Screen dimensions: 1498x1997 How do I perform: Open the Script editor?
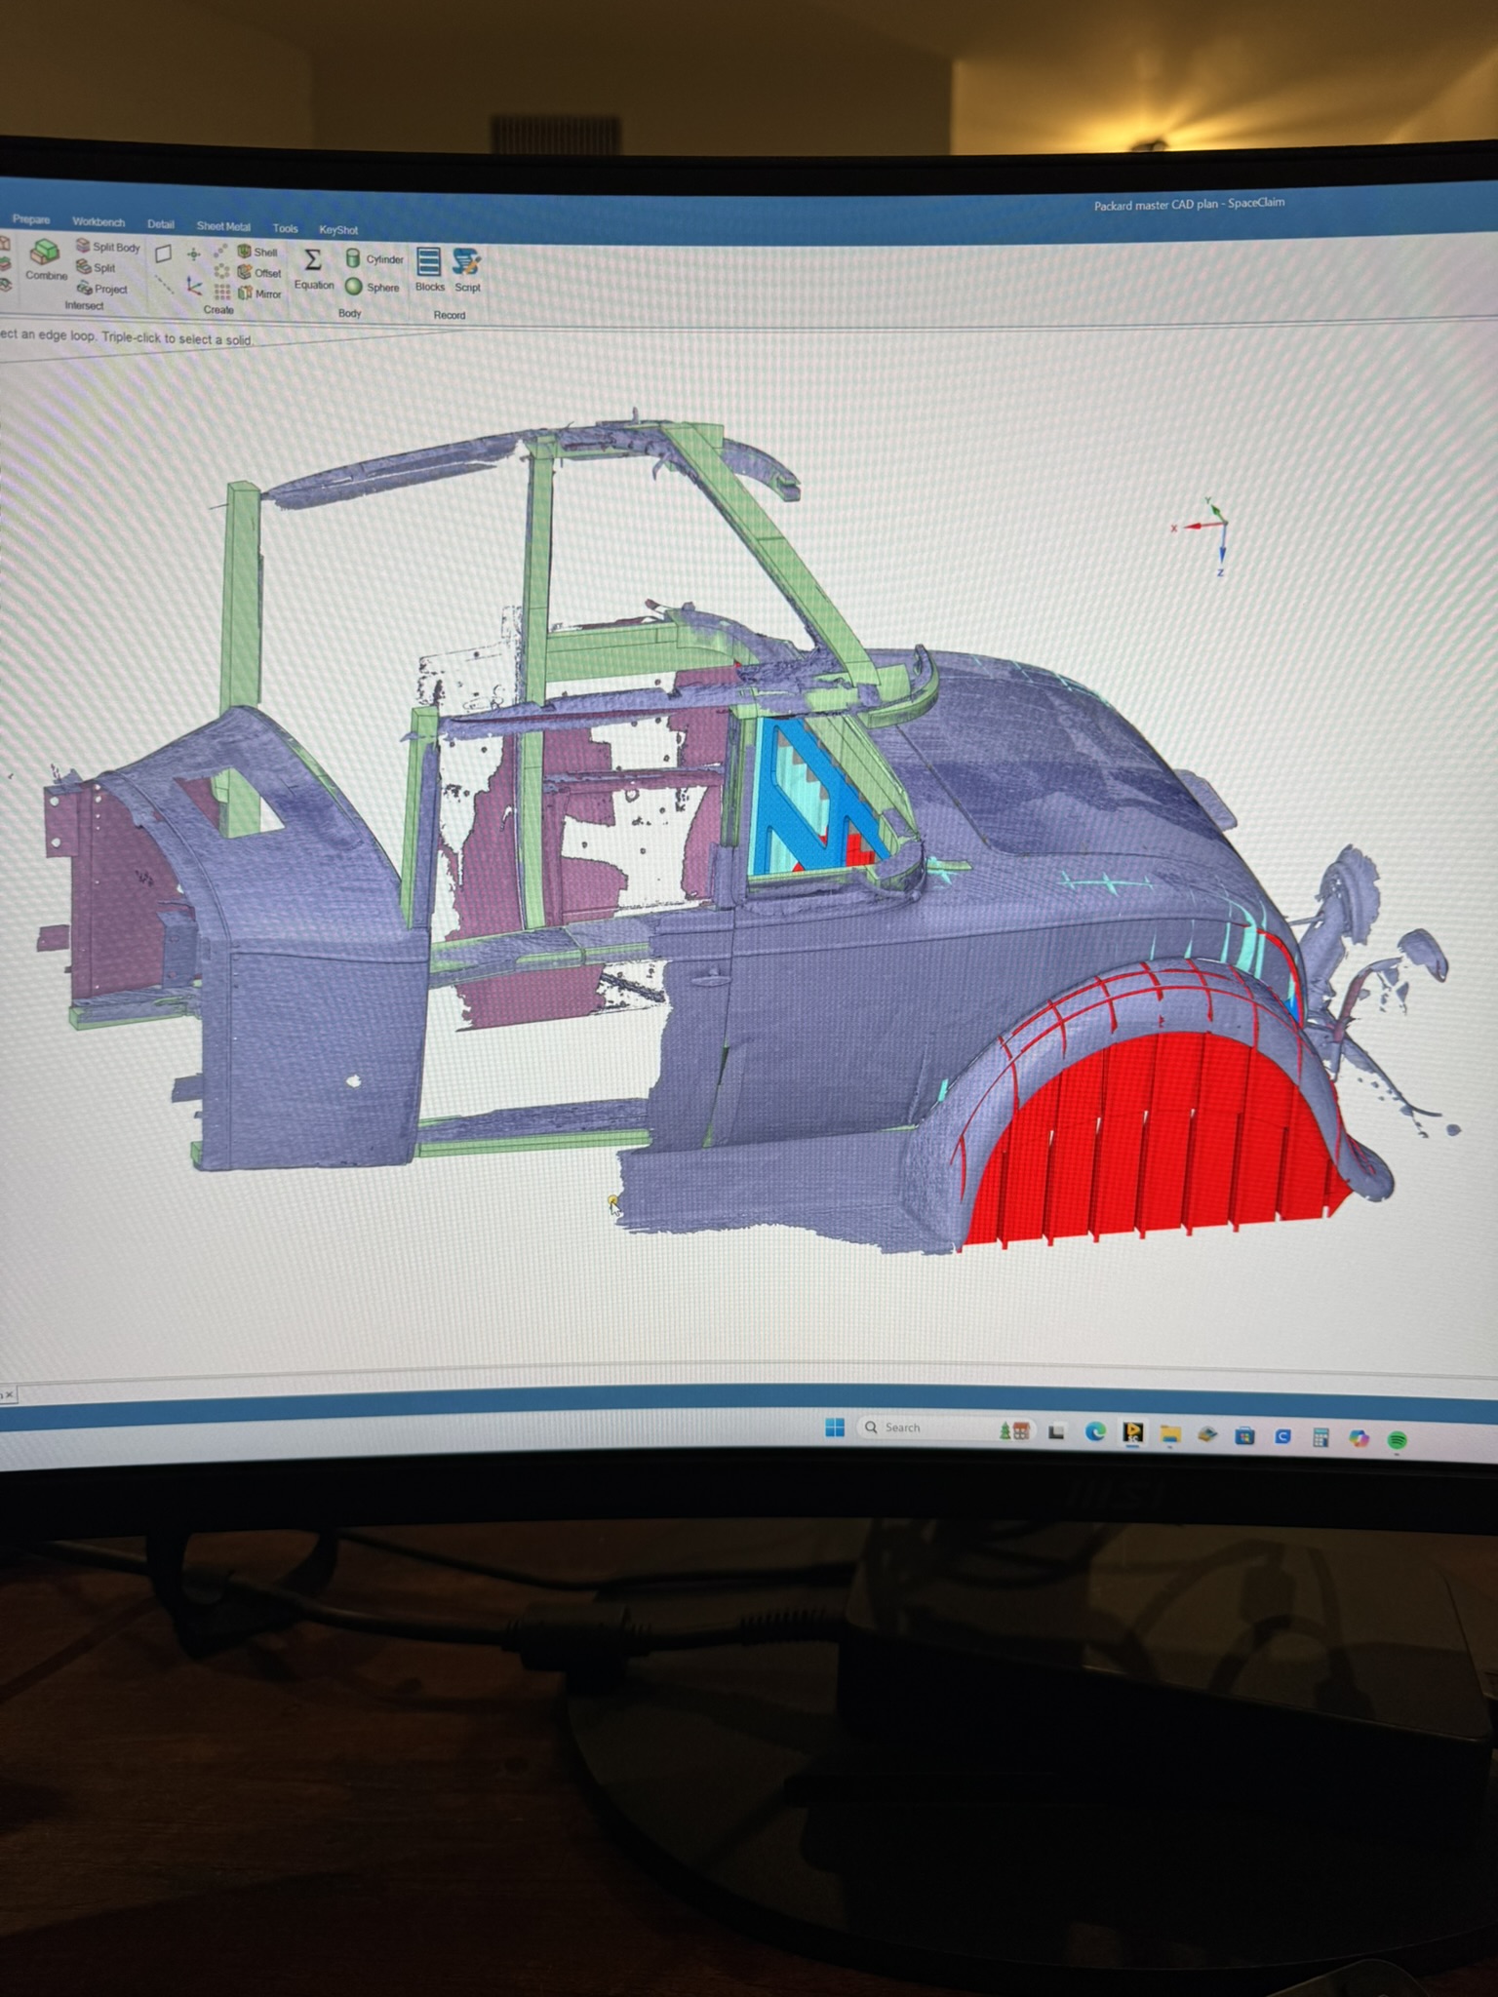[467, 269]
